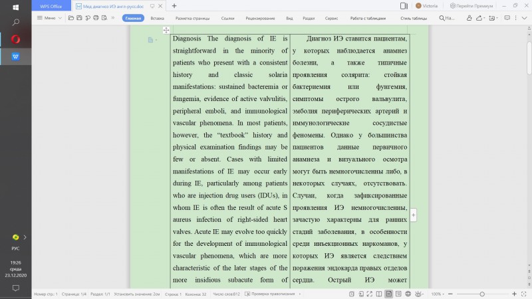Image resolution: width=532 pixels, height=299 pixels.
Task: Click the collaboration user icon in the ribbon
Action: 469,18
